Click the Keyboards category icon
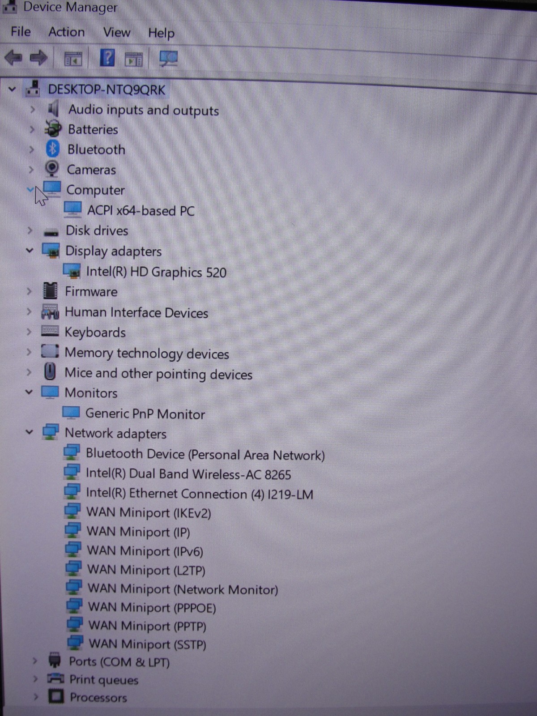The image size is (537, 716). (50, 331)
